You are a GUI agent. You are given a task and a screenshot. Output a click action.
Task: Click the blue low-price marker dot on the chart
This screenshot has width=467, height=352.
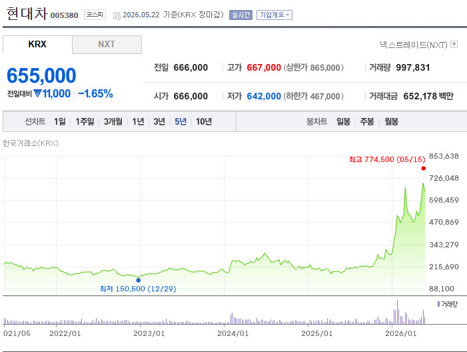(x=138, y=280)
